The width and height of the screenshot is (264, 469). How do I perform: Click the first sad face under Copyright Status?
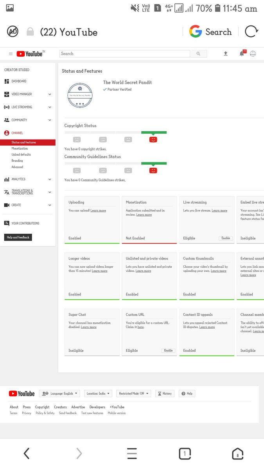point(77,140)
